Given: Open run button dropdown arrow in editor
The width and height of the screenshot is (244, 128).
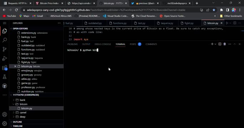Looking at the screenshot, I should click(x=230, y=23).
